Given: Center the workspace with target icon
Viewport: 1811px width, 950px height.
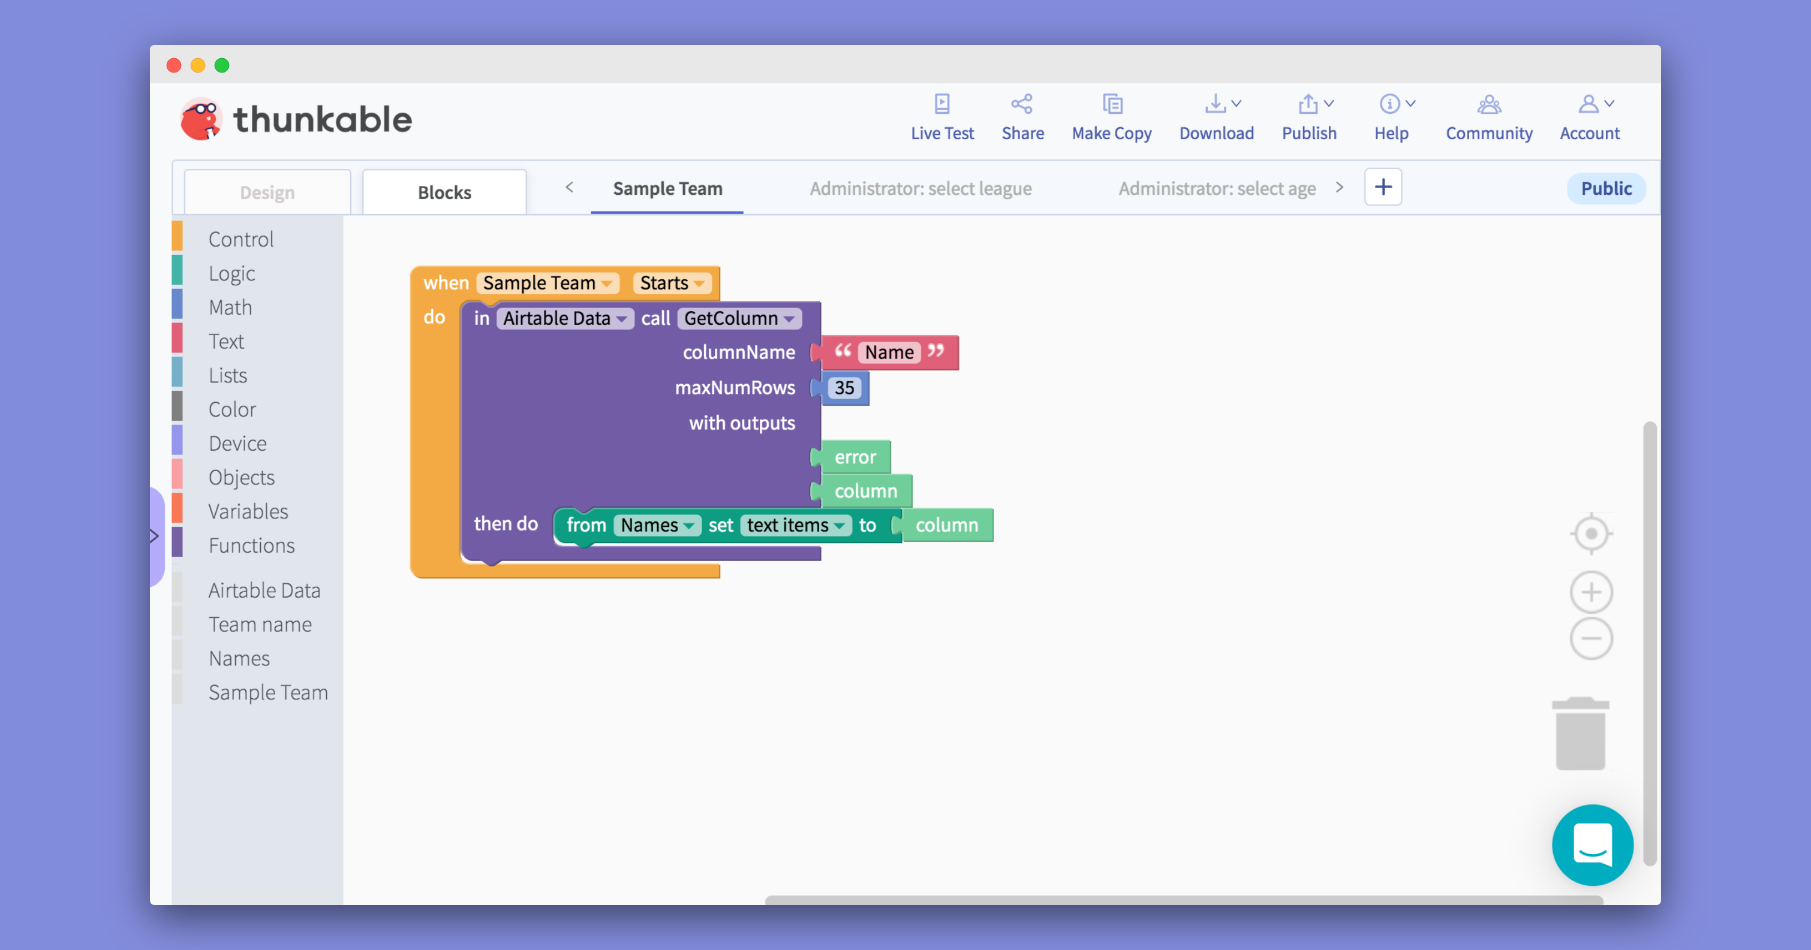Looking at the screenshot, I should [1591, 533].
